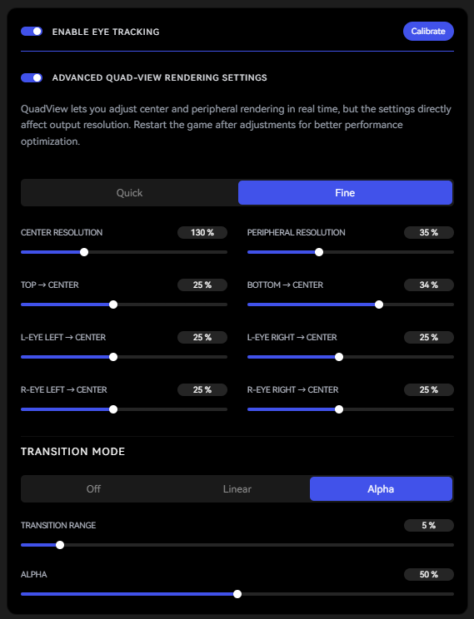This screenshot has height=619, width=474.
Task: Click the Peripheral Resolution 35 % value box
Action: pyautogui.click(x=429, y=232)
